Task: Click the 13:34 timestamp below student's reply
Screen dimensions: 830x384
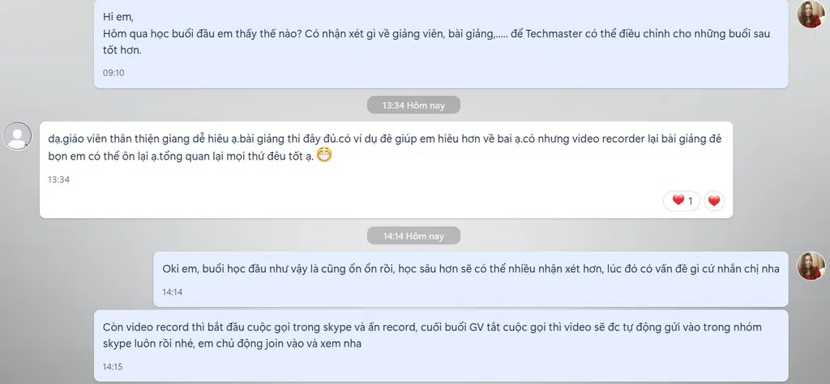Action: click(58, 180)
